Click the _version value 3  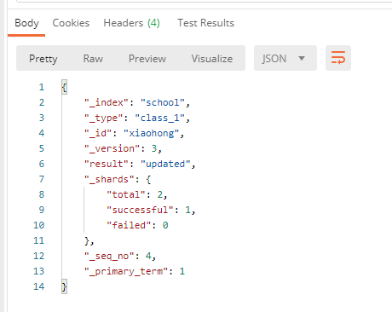[154, 148]
